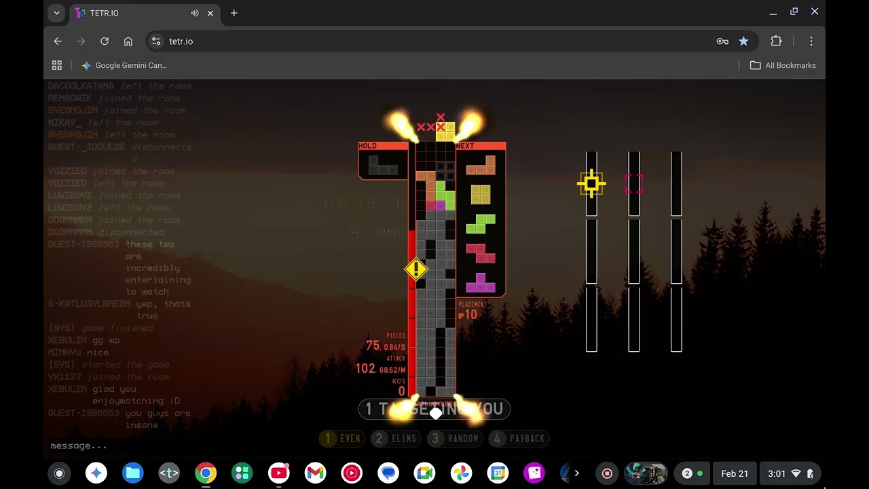Open Google Calendar from the shelf
The width and height of the screenshot is (869, 489).
coord(498,473)
